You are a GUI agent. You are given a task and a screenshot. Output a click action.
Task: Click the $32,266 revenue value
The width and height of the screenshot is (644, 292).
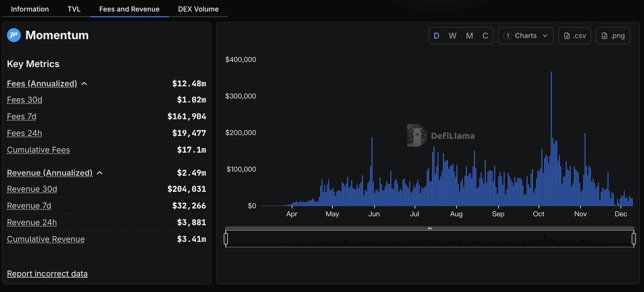189,206
